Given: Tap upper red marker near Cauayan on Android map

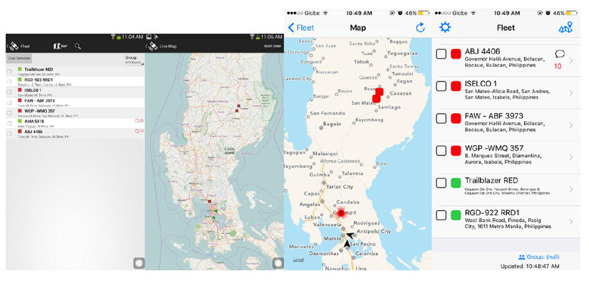Looking at the screenshot, I should coord(237,106).
